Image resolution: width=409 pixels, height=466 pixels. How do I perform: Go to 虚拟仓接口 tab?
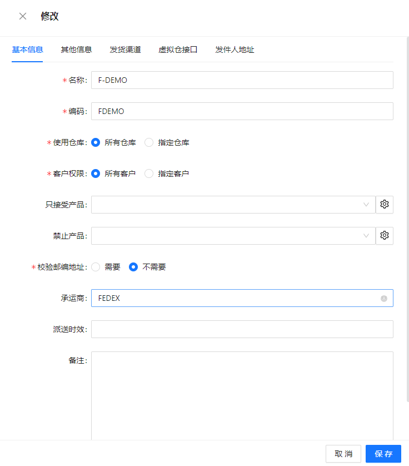coord(178,49)
